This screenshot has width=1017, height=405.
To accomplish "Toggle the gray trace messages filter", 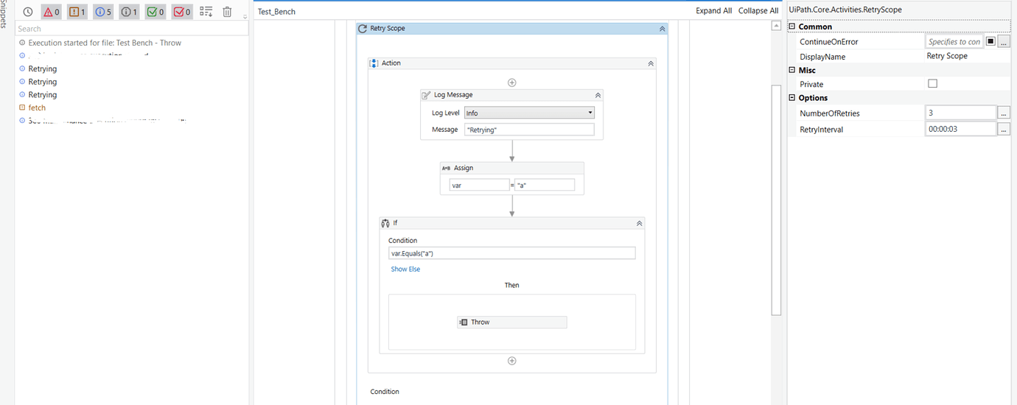I will (129, 12).
